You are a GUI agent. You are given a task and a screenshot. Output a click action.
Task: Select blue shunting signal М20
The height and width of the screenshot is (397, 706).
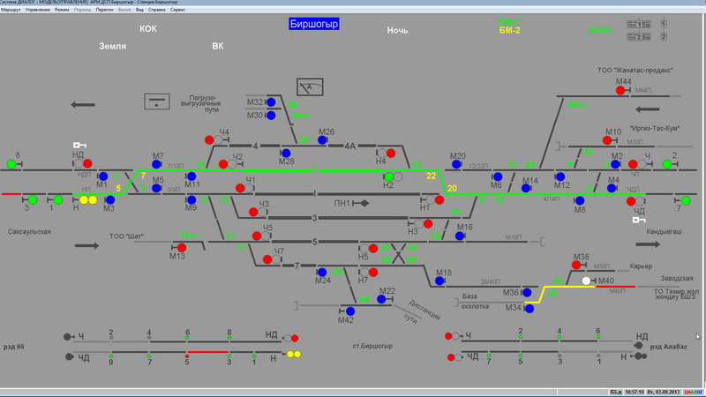point(456,164)
